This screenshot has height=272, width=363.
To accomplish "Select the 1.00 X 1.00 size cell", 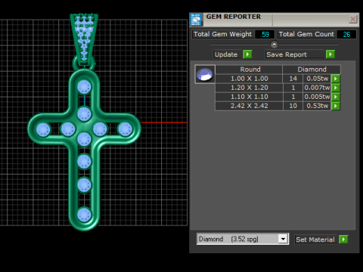I will pyautogui.click(x=249, y=79).
